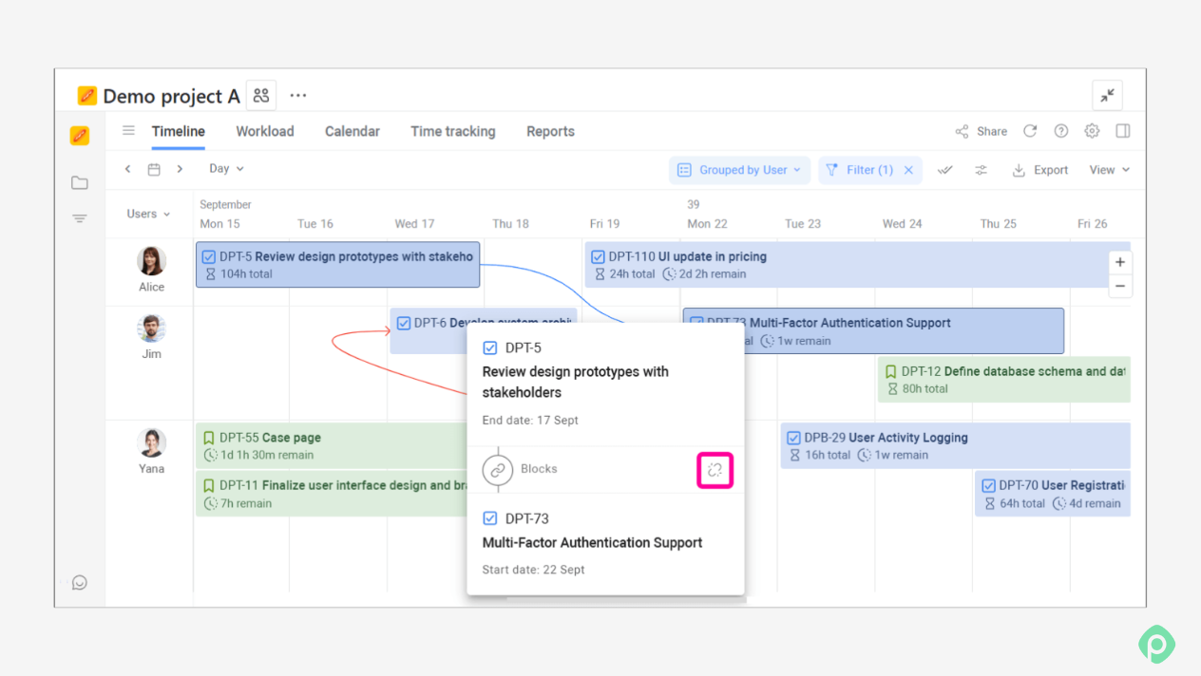Click 'End date: 17 Sept' in popup

point(530,420)
